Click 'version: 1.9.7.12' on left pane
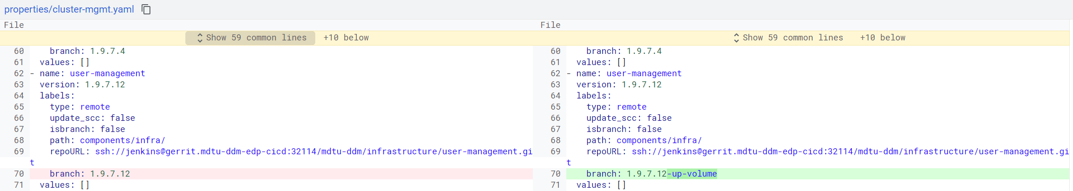The image size is (1073, 191). click(82, 85)
